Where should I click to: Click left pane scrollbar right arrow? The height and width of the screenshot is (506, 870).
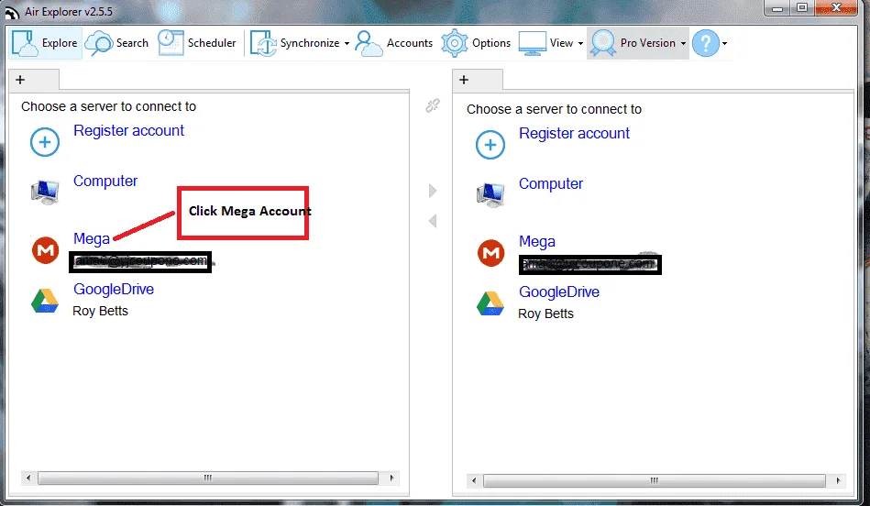click(391, 478)
